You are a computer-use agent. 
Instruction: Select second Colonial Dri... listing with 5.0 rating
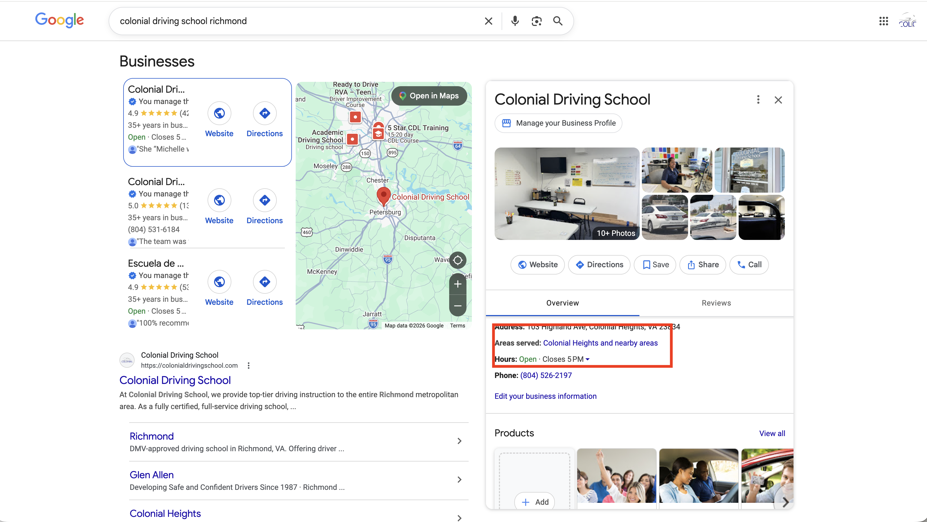(x=156, y=182)
